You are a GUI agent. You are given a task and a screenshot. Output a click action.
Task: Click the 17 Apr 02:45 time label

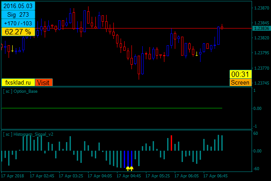point(42,176)
